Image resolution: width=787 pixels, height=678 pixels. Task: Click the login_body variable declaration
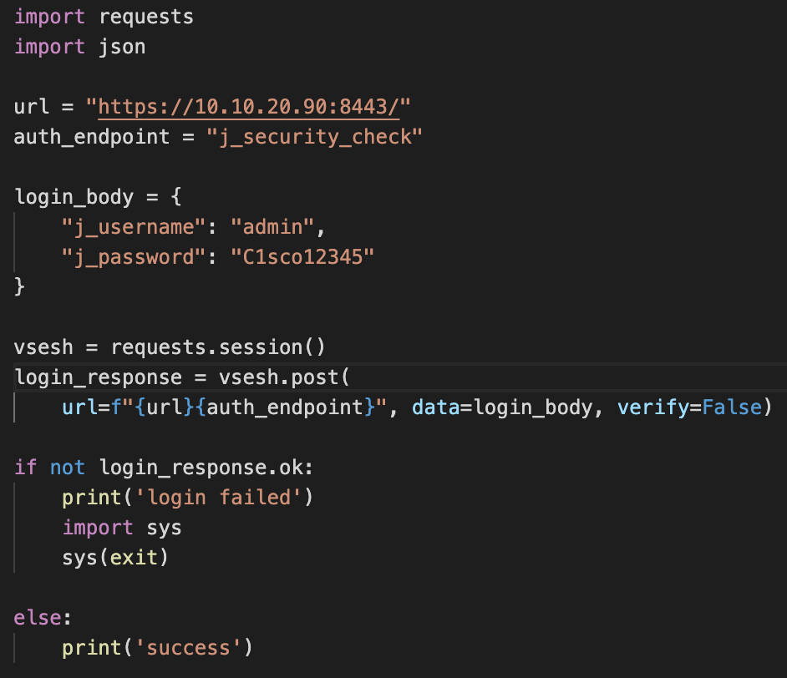pos(74,197)
